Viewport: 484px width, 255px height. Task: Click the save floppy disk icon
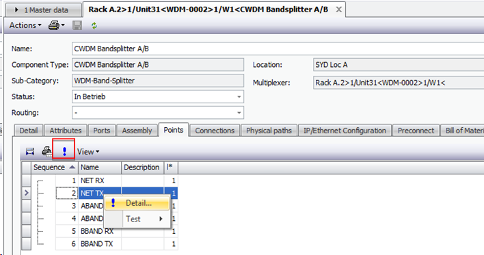tap(77, 25)
